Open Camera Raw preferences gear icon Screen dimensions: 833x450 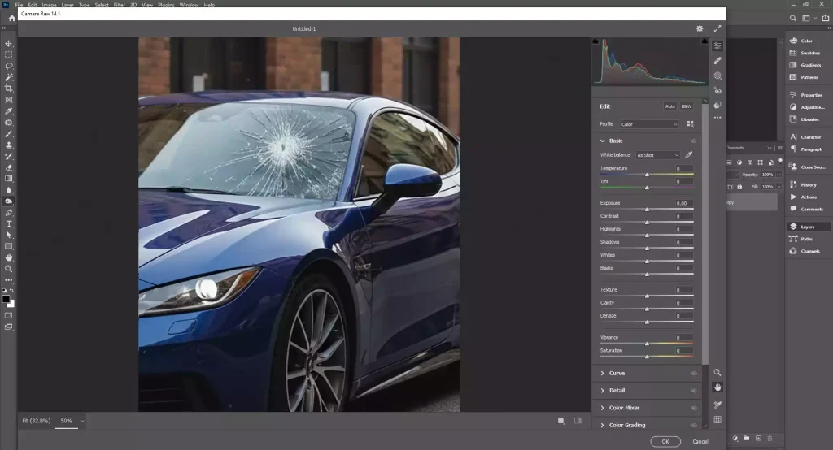(x=700, y=28)
